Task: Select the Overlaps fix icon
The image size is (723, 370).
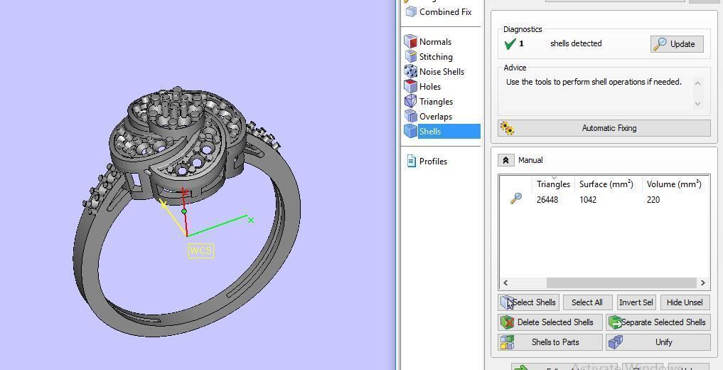Action: 410,116
